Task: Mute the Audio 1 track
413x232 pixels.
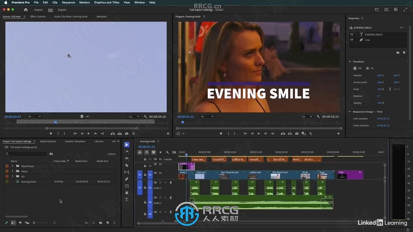Action: click(160, 183)
